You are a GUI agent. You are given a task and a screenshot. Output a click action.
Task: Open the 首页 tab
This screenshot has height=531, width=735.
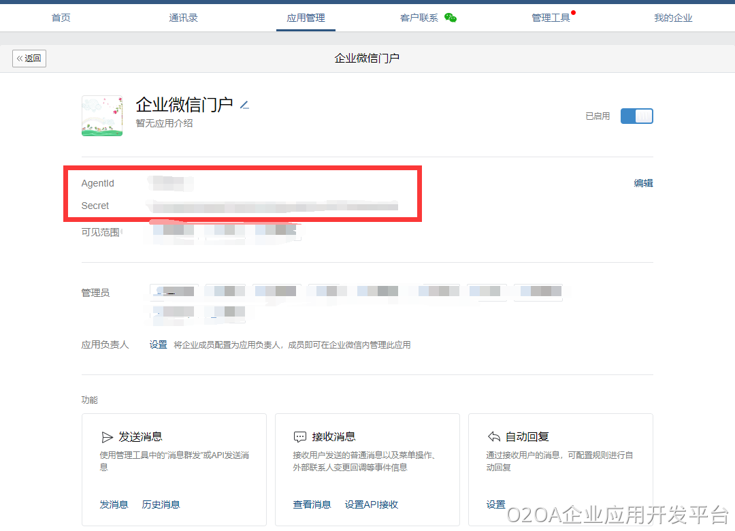61,18
